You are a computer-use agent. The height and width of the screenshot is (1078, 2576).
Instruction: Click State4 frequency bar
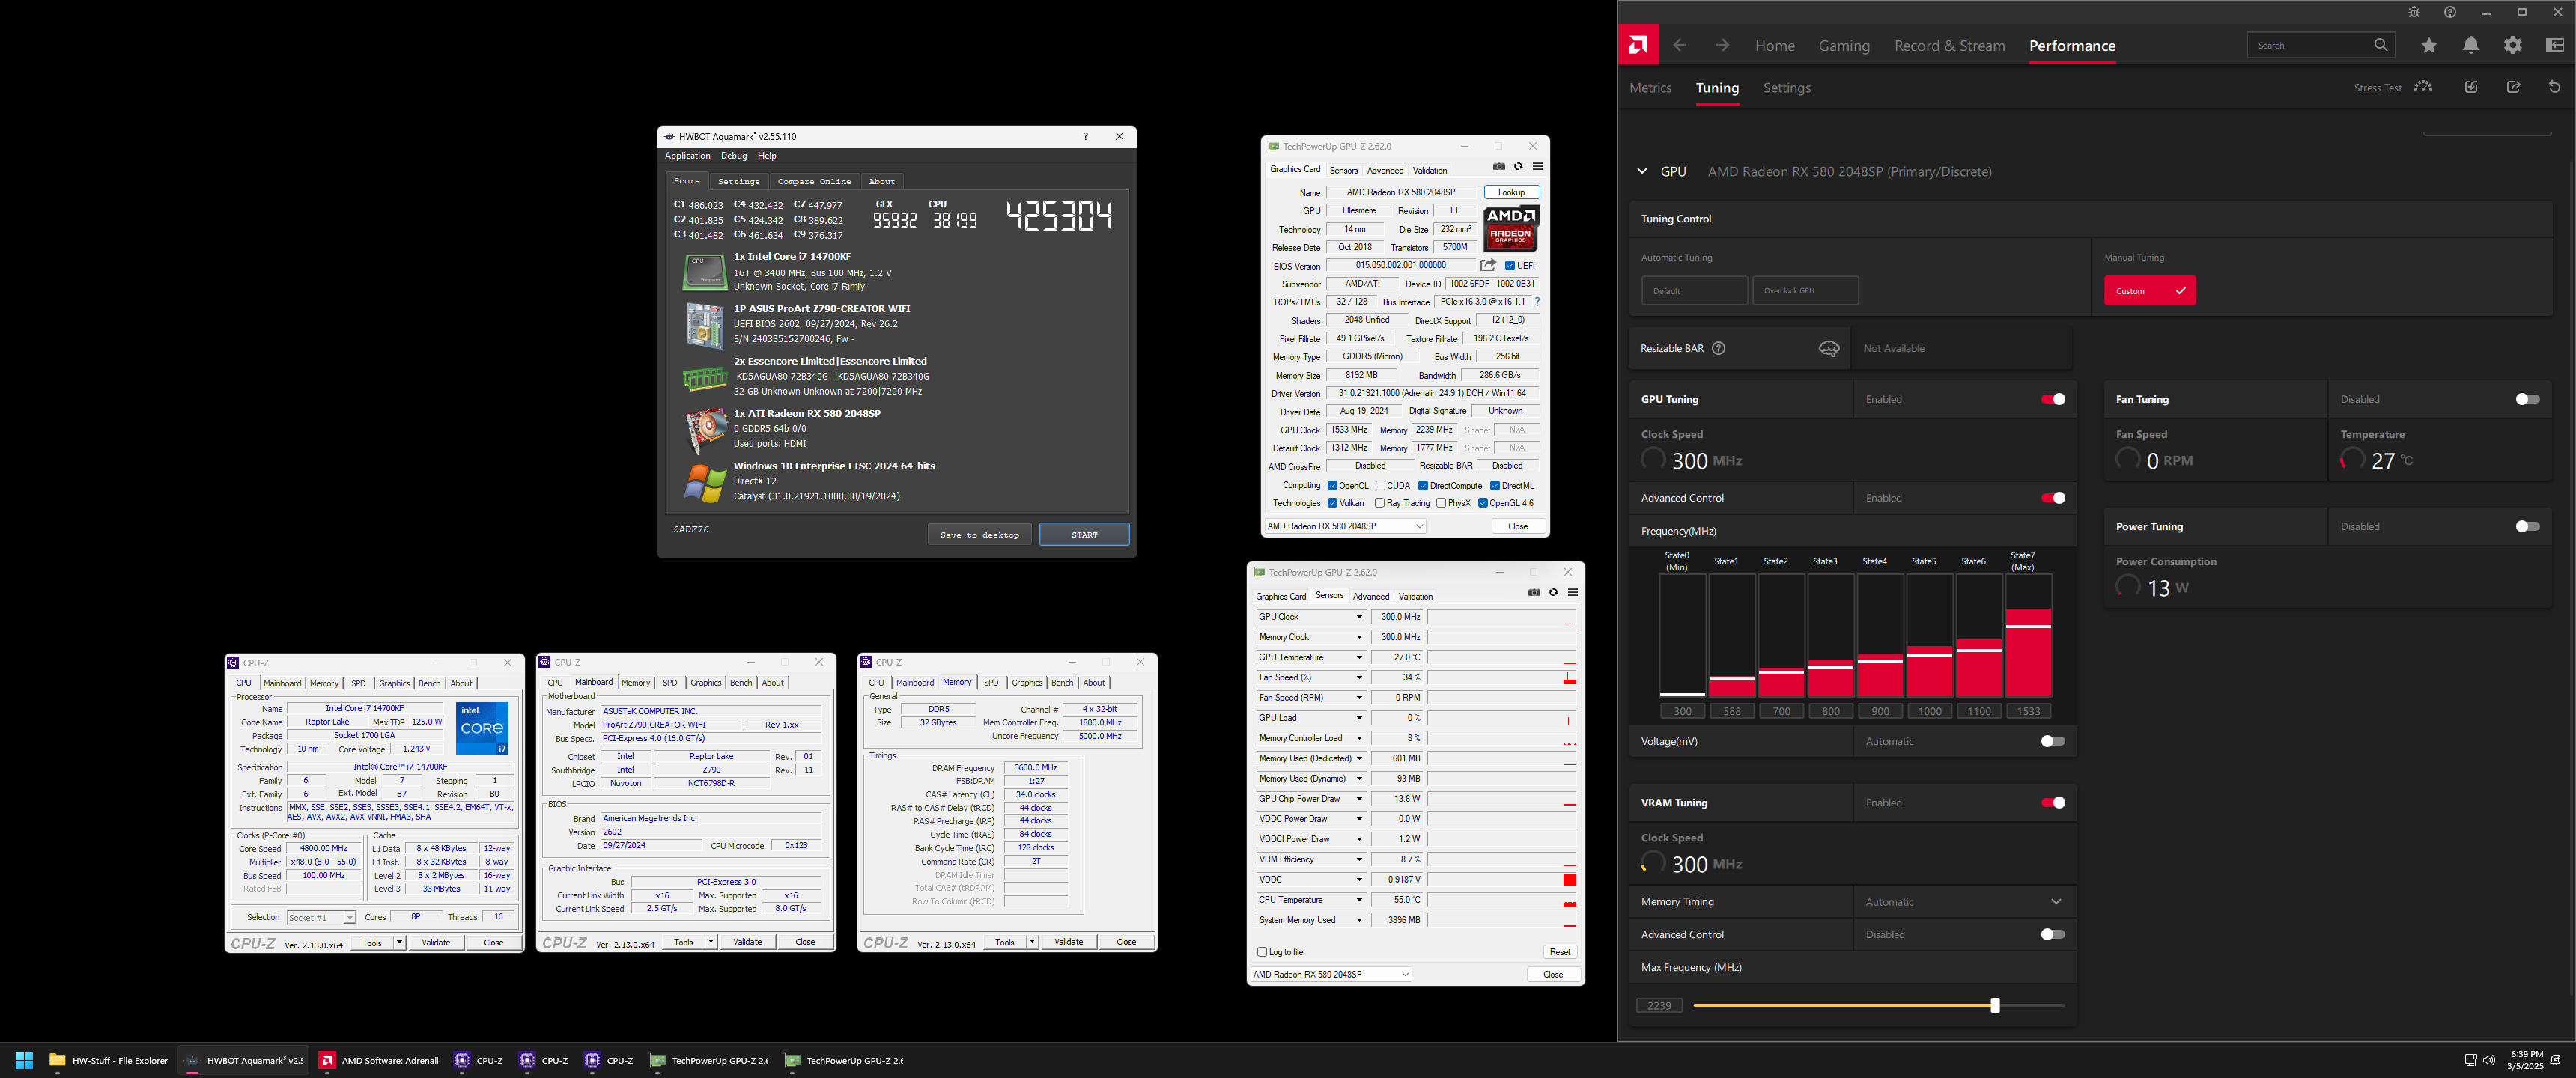1880,636
